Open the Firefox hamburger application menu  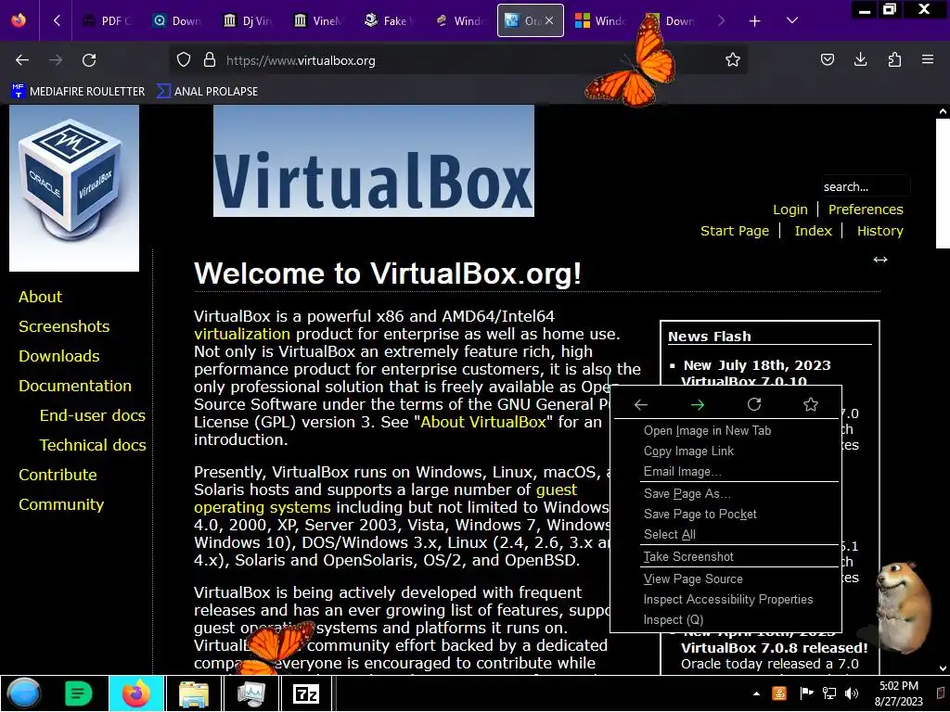tap(928, 60)
